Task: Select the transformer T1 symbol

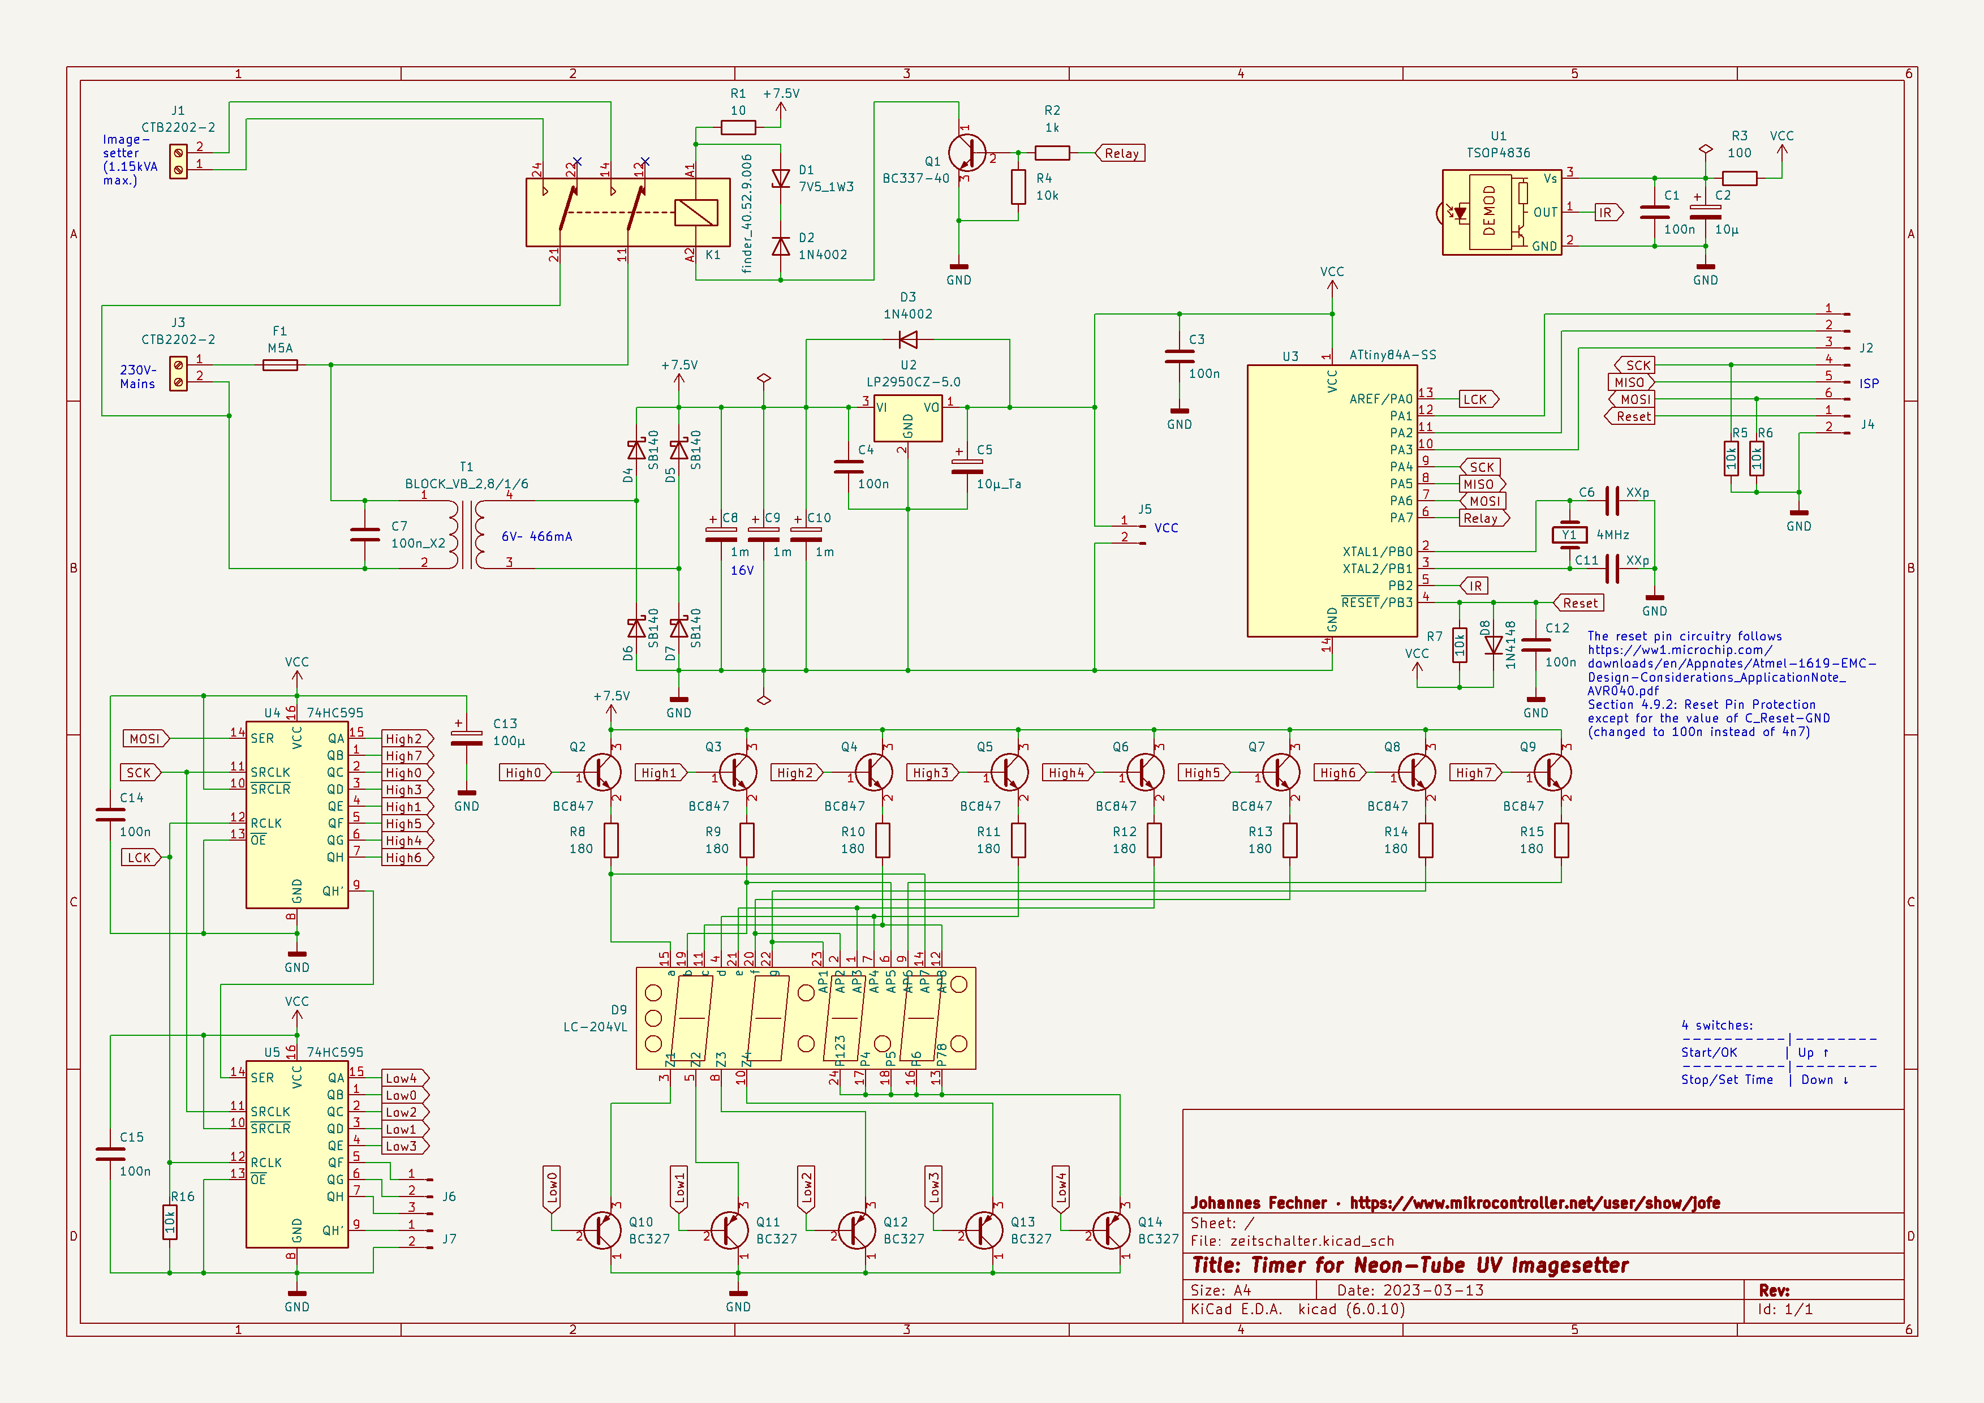Action: [467, 536]
